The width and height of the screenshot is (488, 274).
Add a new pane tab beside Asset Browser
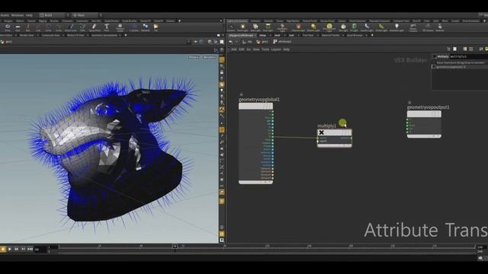tap(372, 35)
